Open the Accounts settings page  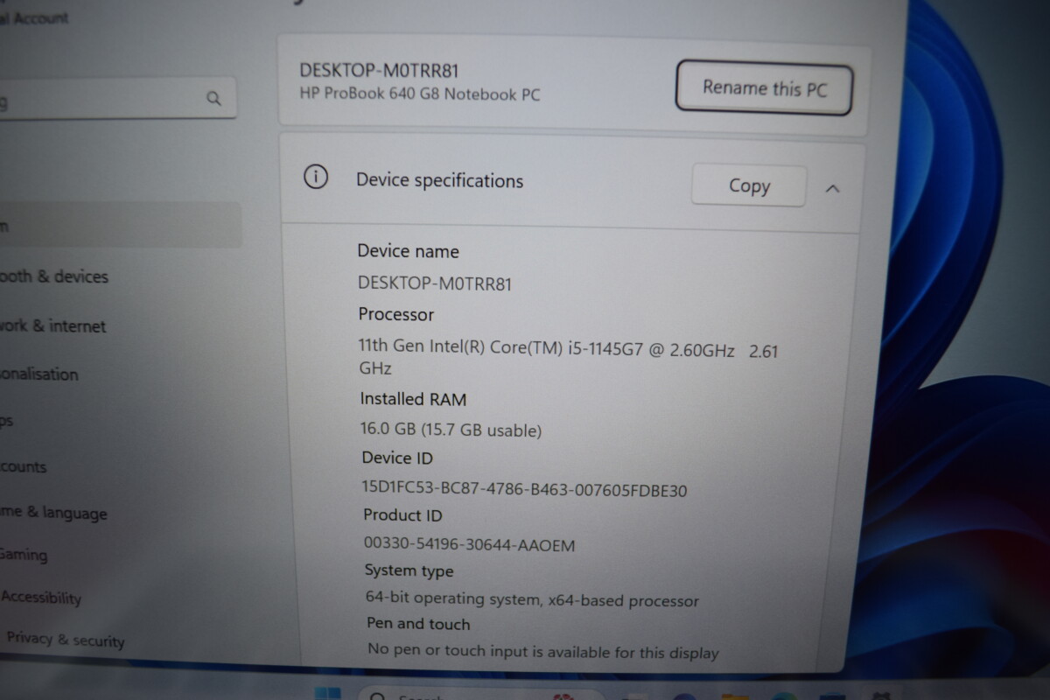click(24, 467)
